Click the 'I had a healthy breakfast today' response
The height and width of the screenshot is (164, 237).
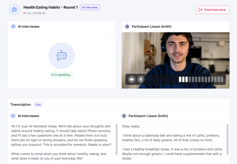(x=172, y=154)
